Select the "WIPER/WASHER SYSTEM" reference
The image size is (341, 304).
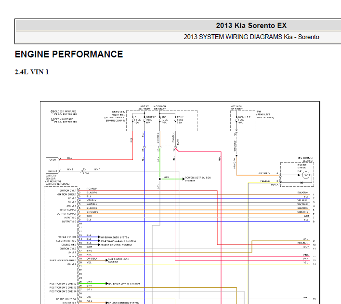coord(115,237)
